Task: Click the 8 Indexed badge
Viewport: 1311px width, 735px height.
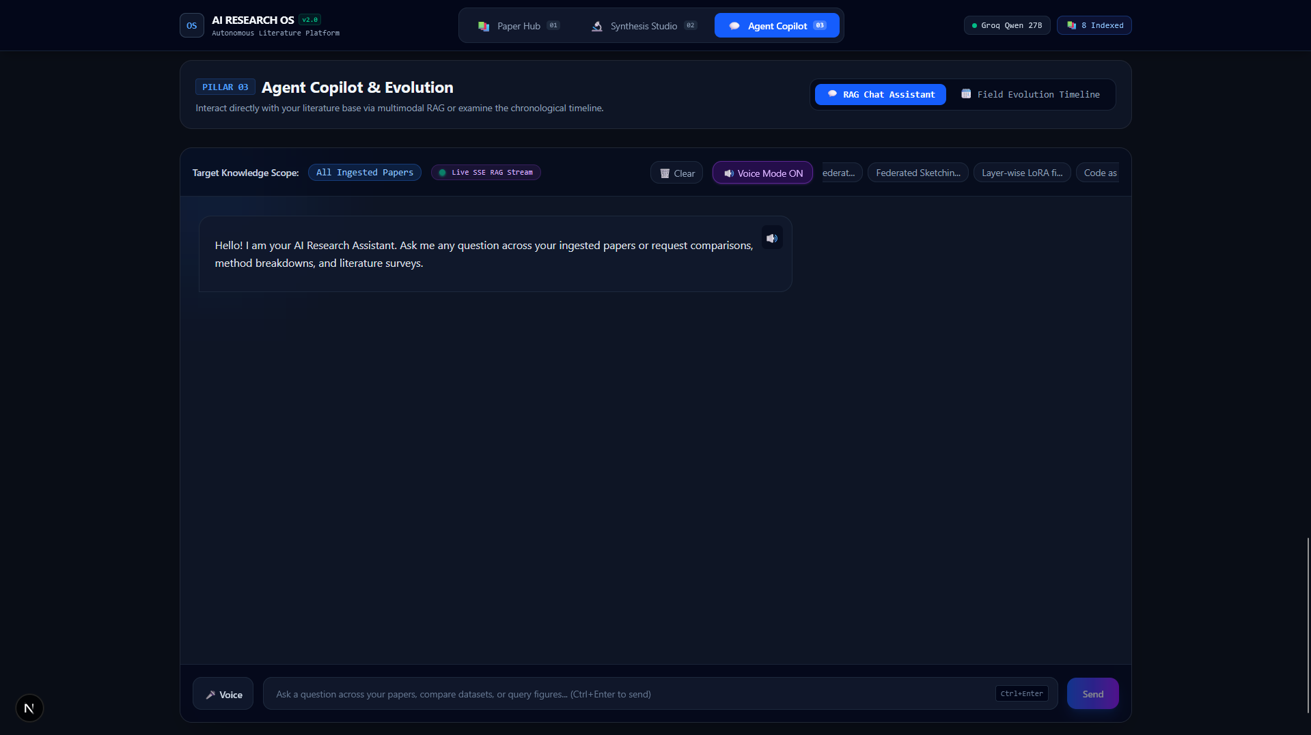Action: [x=1094, y=25]
